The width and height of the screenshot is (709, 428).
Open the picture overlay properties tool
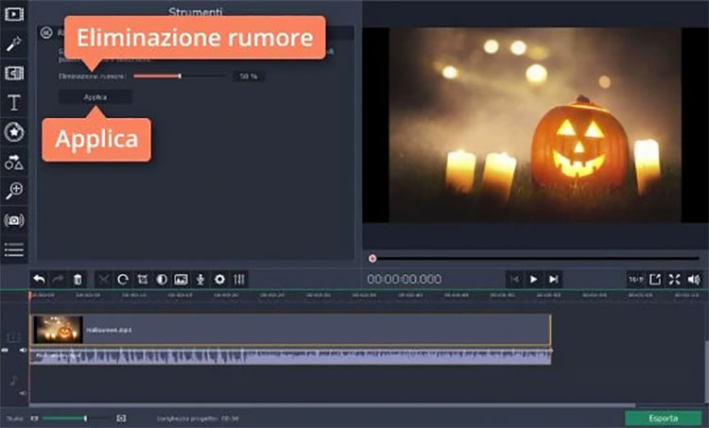click(x=181, y=280)
